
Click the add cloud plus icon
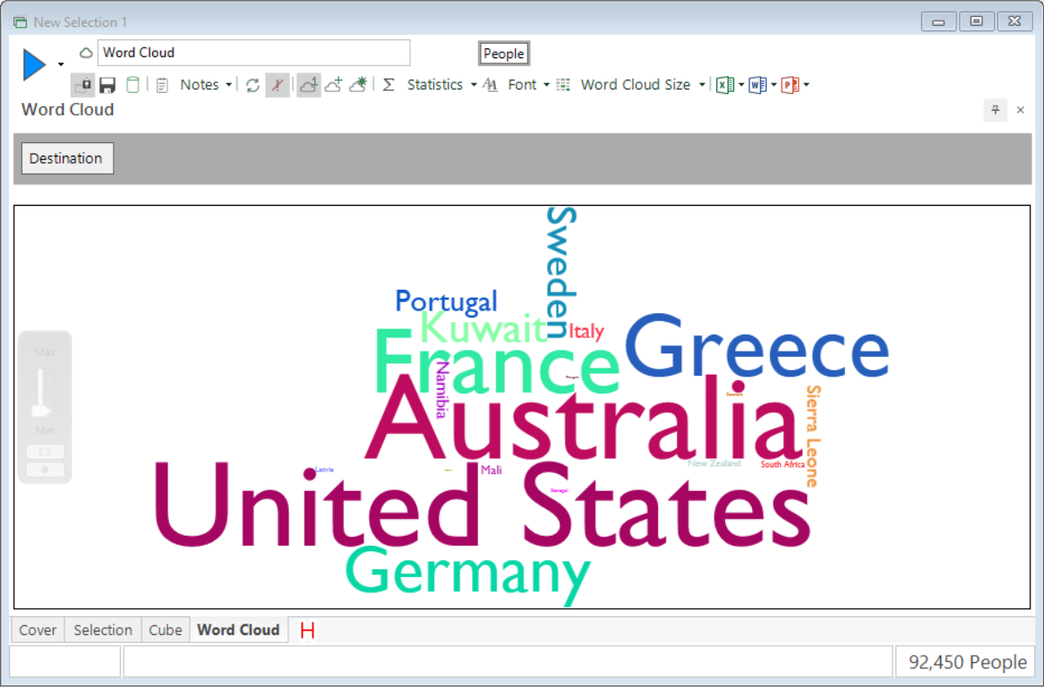[334, 85]
